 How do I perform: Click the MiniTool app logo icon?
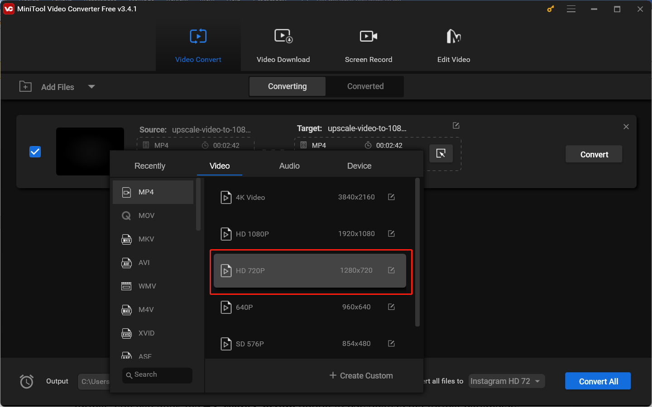(9, 9)
